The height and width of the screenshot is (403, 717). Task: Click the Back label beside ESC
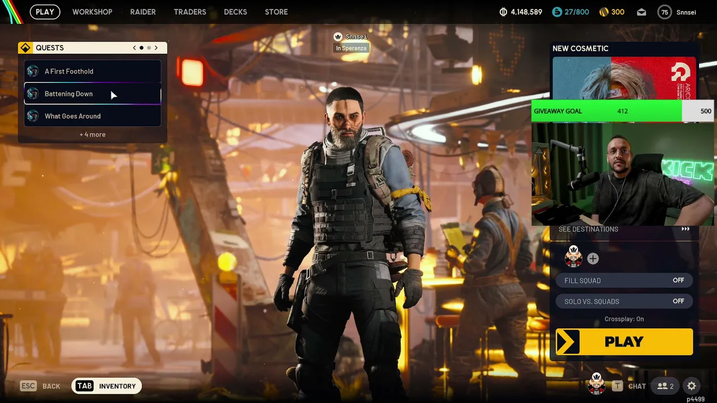51,386
